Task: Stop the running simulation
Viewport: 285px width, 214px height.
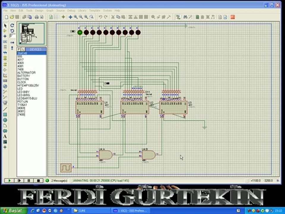Action: (38, 180)
